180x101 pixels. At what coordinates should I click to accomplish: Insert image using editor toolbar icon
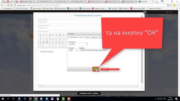(40, 42)
